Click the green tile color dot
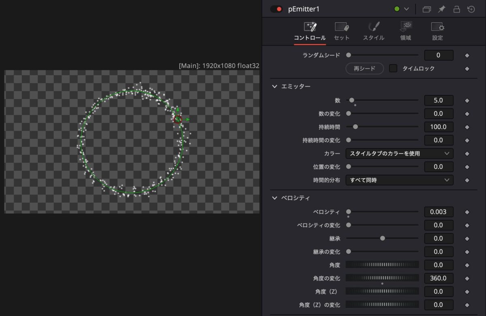 (397, 9)
